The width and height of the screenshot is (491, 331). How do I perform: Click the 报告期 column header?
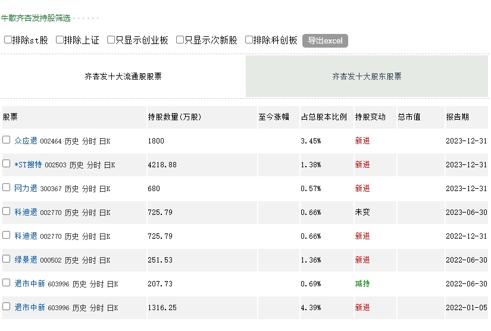(x=458, y=117)
